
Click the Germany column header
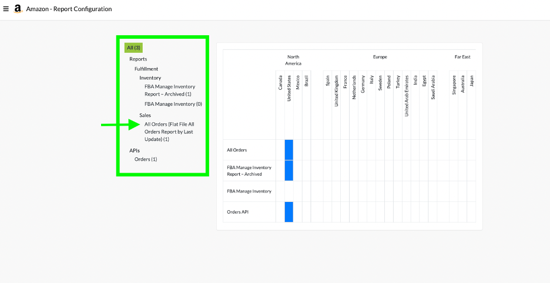pos(363,83)
